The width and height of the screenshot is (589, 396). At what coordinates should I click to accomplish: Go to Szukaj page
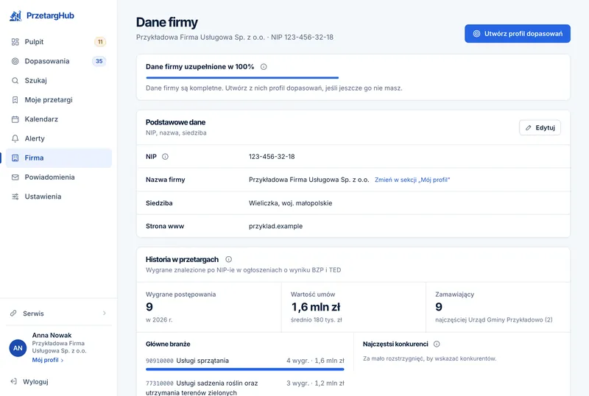(59, 80)
